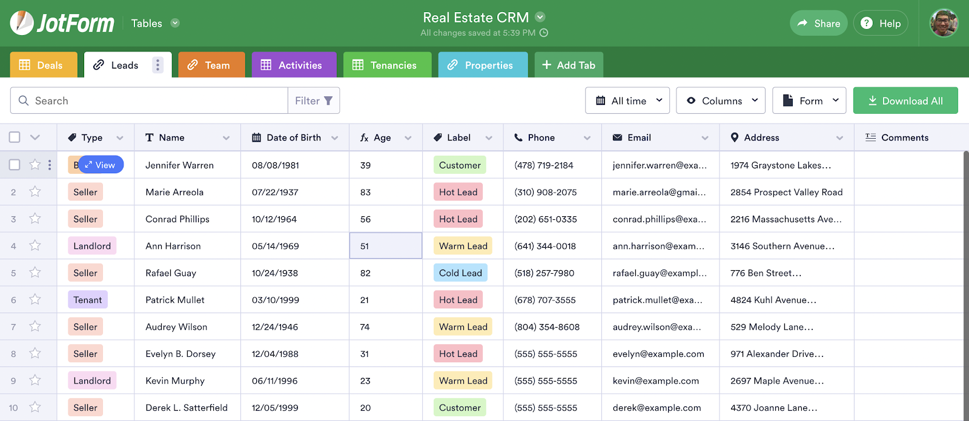
Task: Select the email cell kevin@example.com
Action: tap(660, 380)
